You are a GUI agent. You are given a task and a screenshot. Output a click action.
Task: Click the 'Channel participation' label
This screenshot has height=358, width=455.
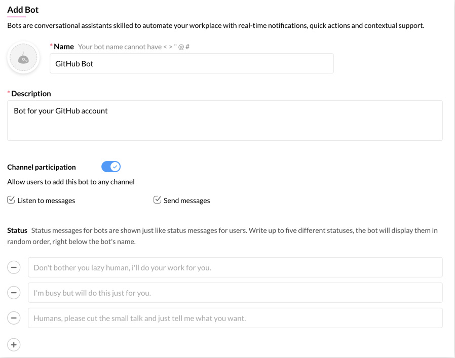pos(42,167)
